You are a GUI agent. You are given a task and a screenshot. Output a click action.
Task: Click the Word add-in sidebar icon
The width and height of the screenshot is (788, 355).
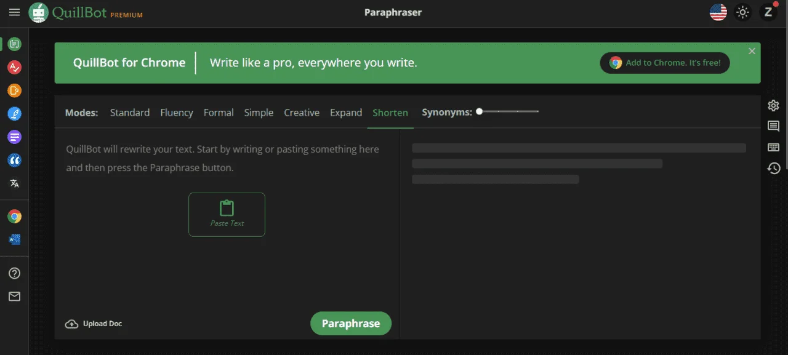click(14, 239)
